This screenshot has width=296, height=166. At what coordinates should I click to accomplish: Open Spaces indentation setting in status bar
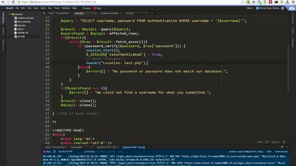point(276,142)
